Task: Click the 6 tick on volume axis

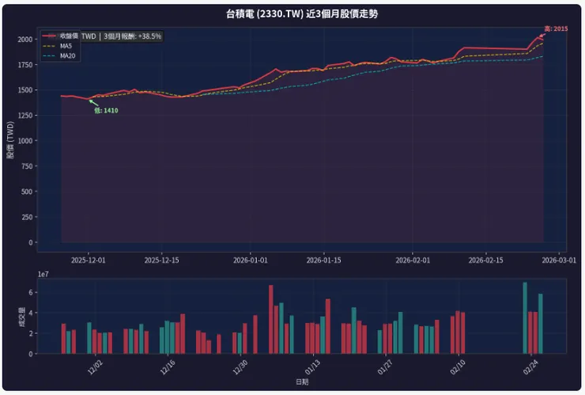Action: 31,293
